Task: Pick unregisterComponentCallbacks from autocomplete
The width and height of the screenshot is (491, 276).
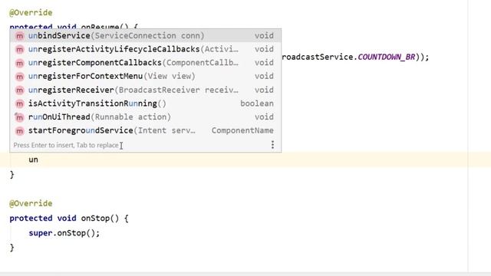Action: 145,63
